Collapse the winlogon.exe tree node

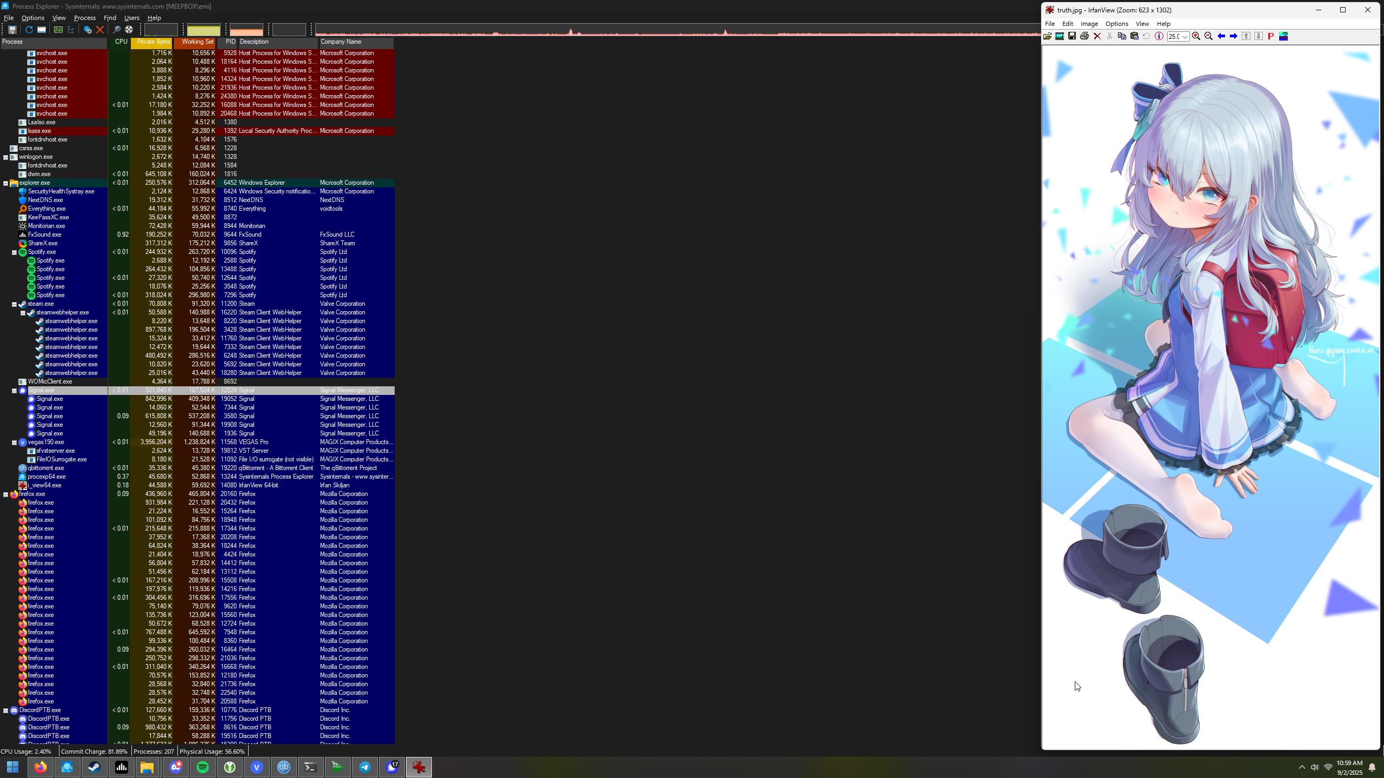[5, 157]
